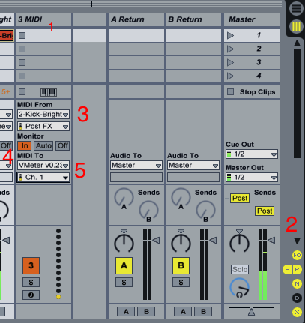Toggle Track Delay with D button
305x323 pixels.
[x=297, y=298]
